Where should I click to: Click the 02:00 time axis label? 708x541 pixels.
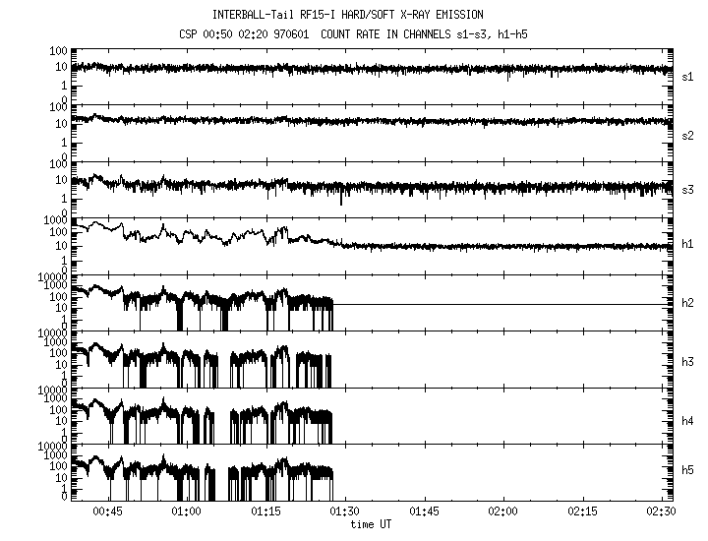click(x=503, y=511)
